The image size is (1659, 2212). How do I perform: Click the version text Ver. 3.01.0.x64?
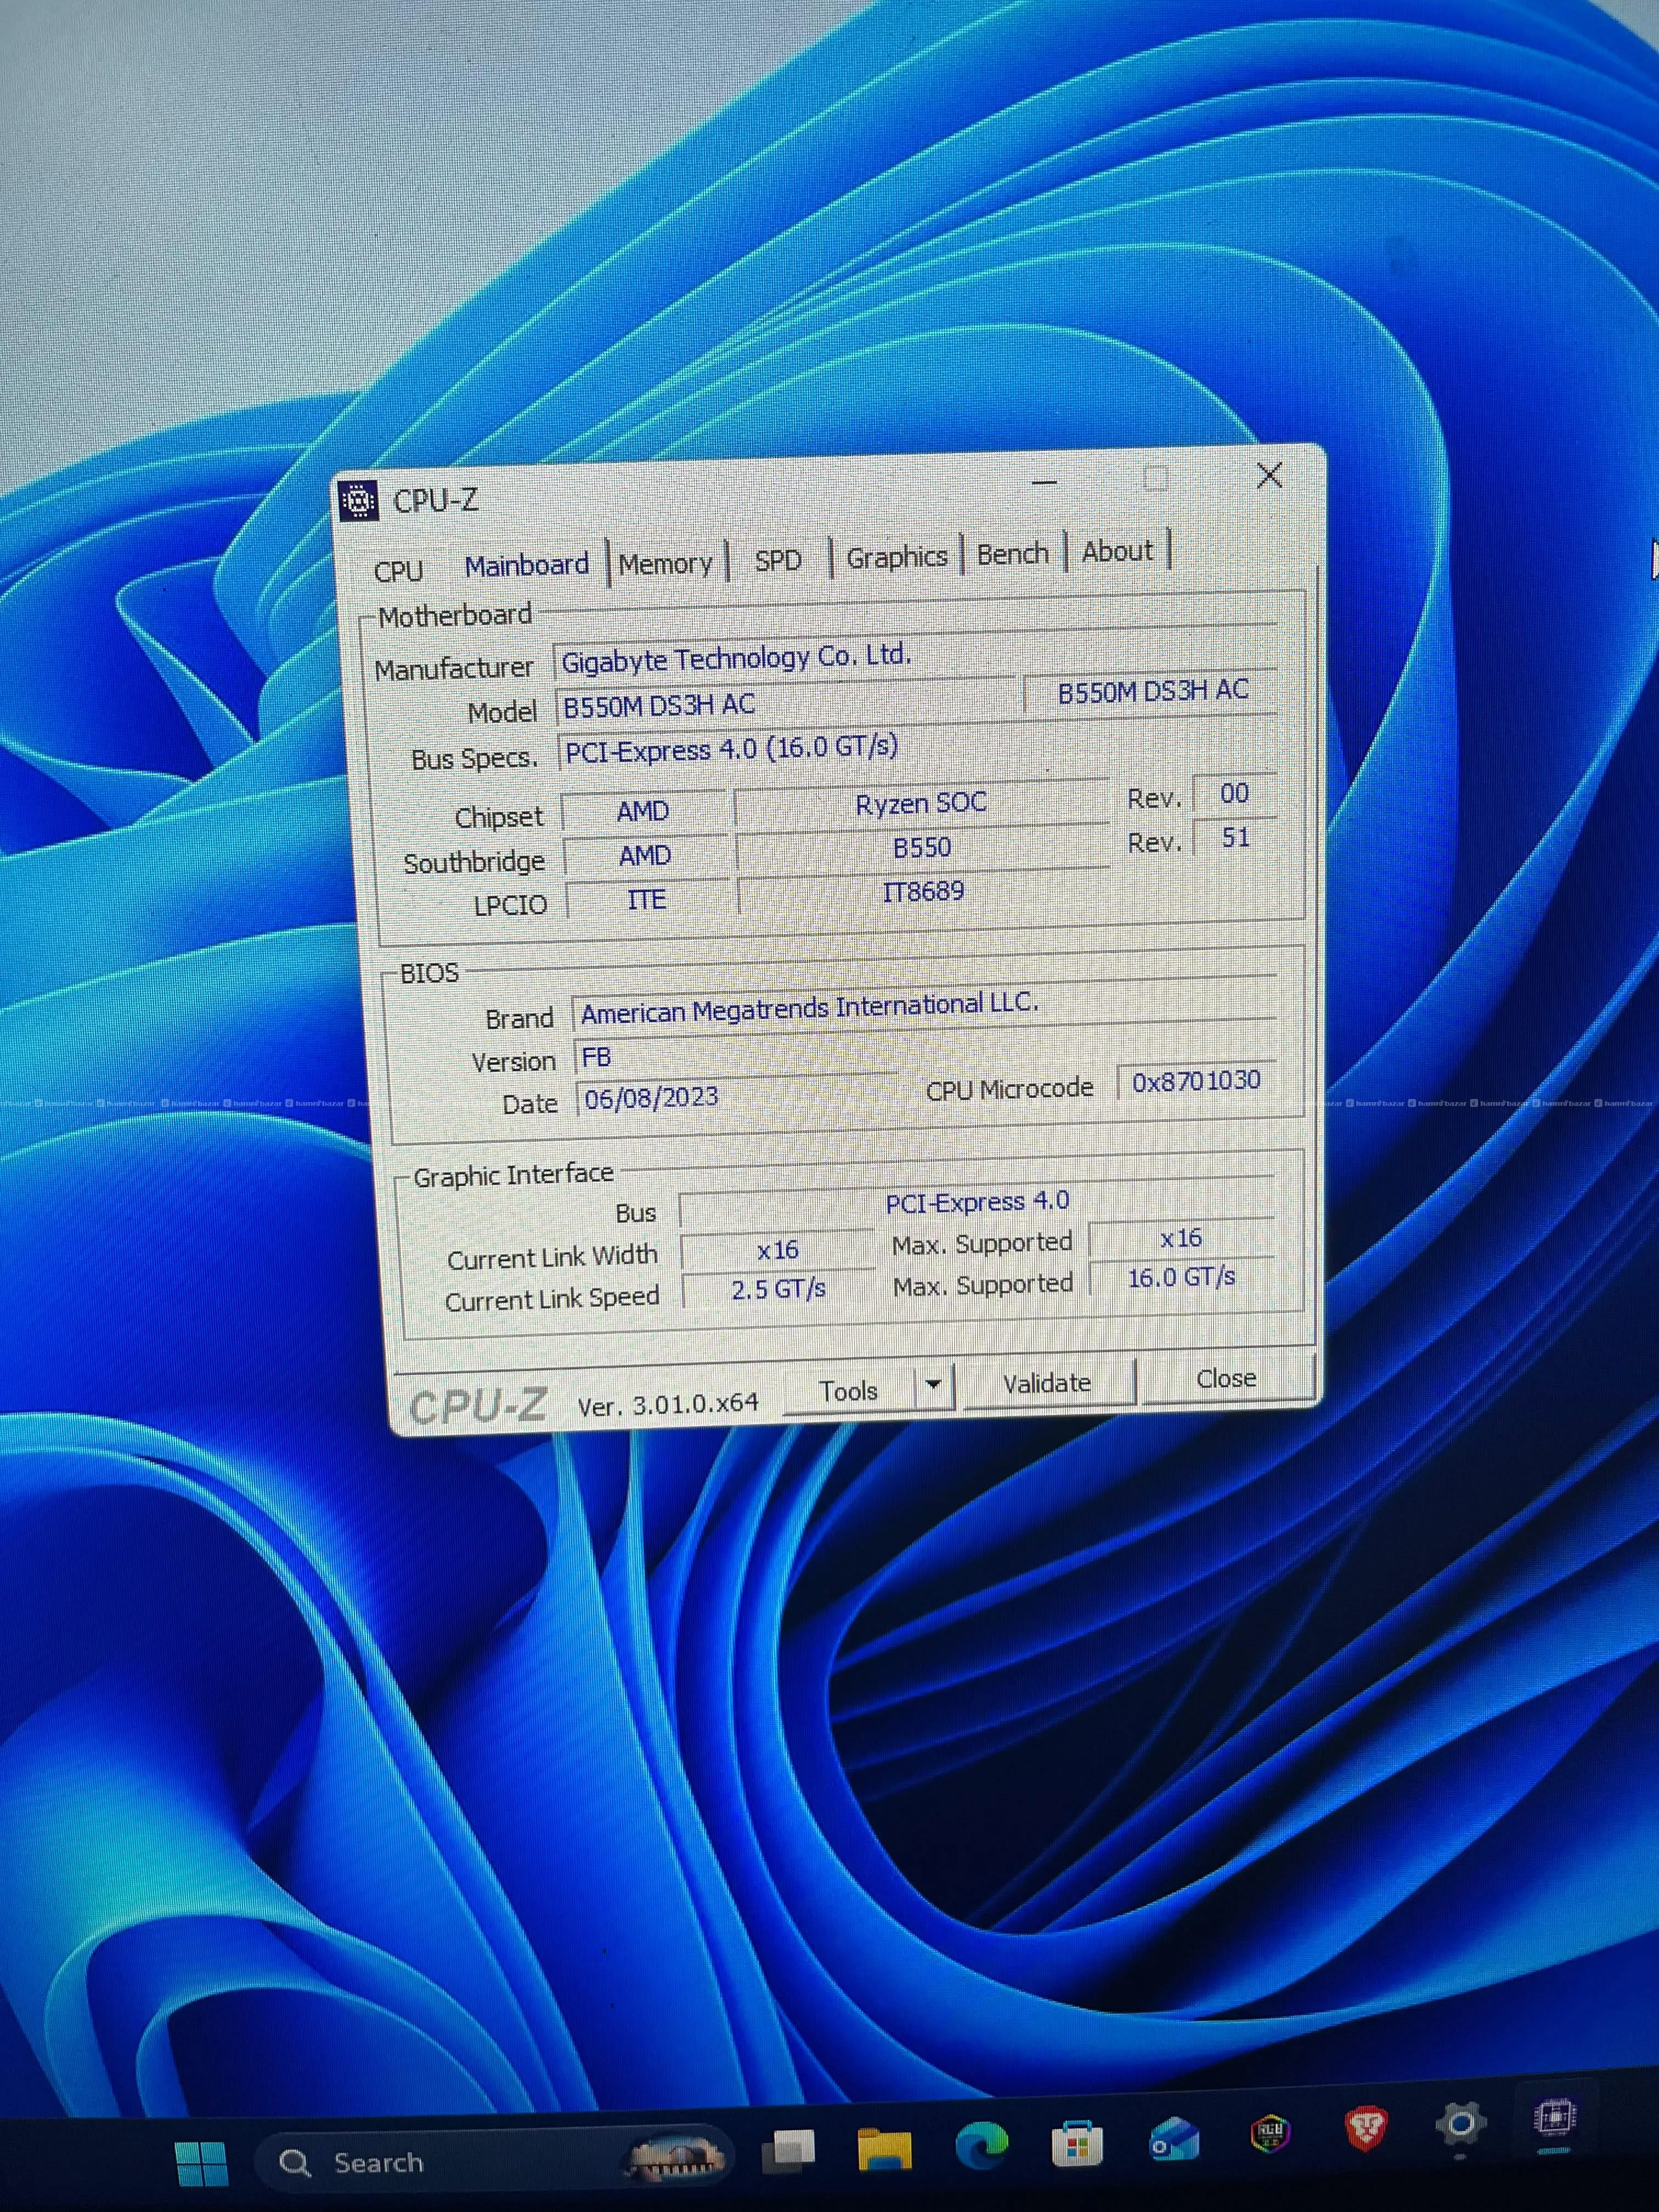click(x=668, y=1404)
